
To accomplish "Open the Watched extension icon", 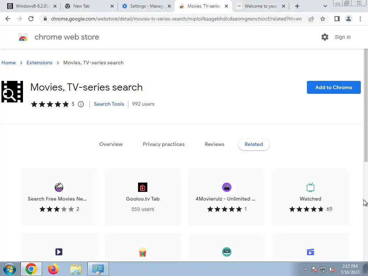I will click(x=310, y=187).
